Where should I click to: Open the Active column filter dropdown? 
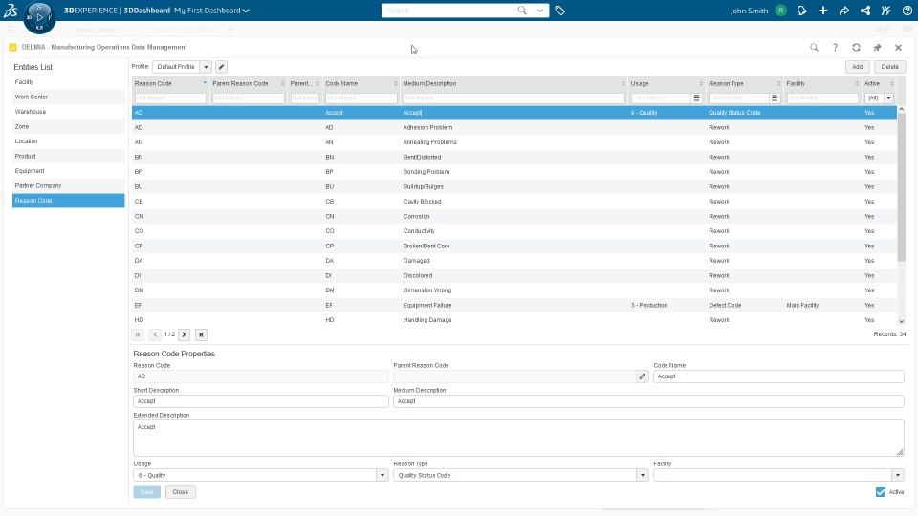point(888,98)
